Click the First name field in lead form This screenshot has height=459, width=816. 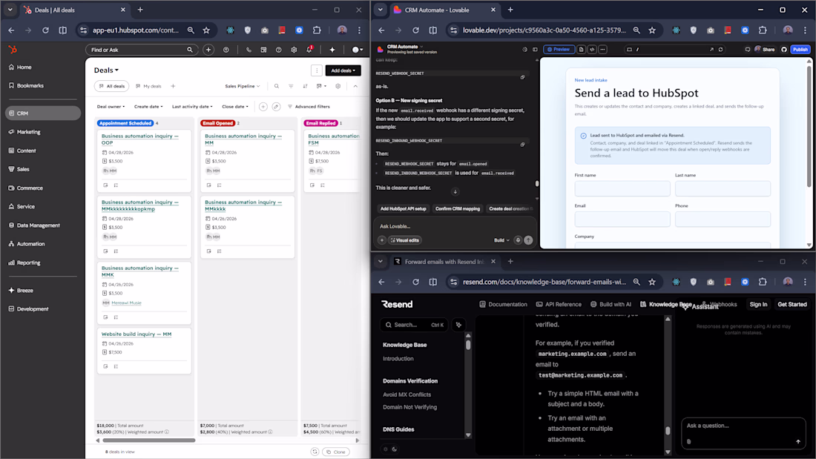tap(622, 188)
